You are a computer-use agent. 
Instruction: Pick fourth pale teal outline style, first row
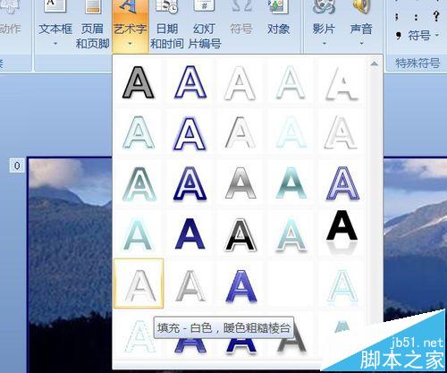pyautogui.click(x=291, y=82)
